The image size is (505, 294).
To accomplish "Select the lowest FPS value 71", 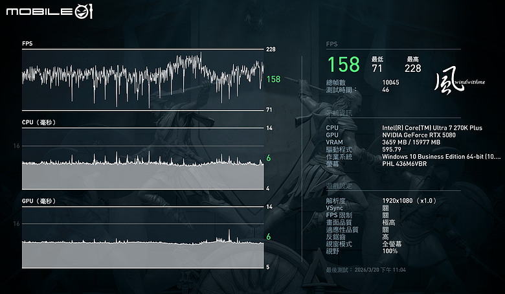I will coord(377,68).
